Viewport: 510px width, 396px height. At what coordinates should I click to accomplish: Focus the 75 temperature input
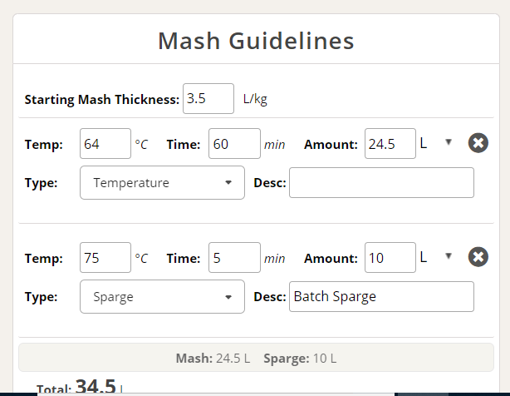105,258
